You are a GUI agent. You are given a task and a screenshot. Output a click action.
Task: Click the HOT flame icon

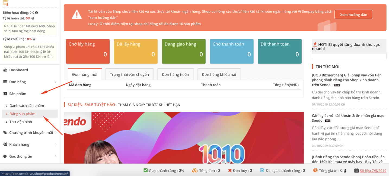tap(315, 44)
